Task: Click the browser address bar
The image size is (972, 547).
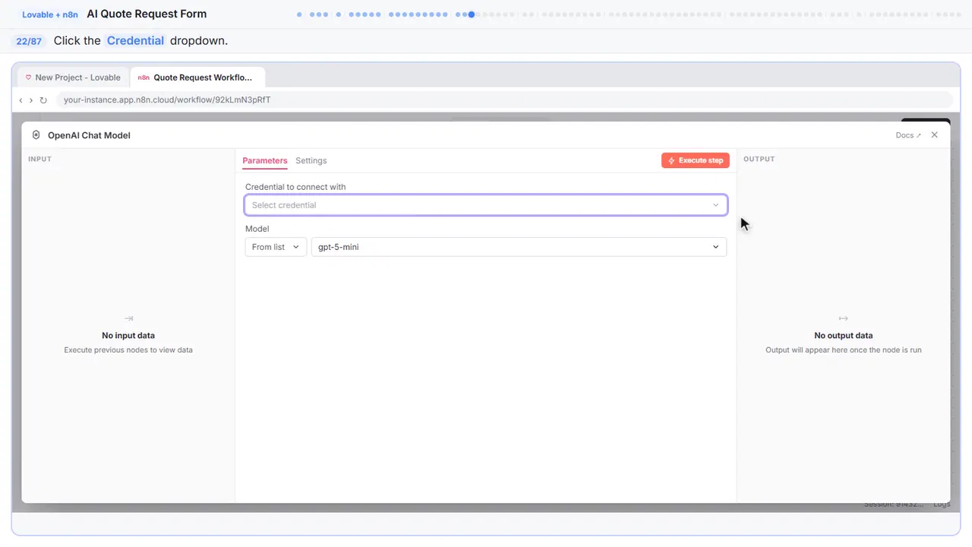Action: click(504, 100)
